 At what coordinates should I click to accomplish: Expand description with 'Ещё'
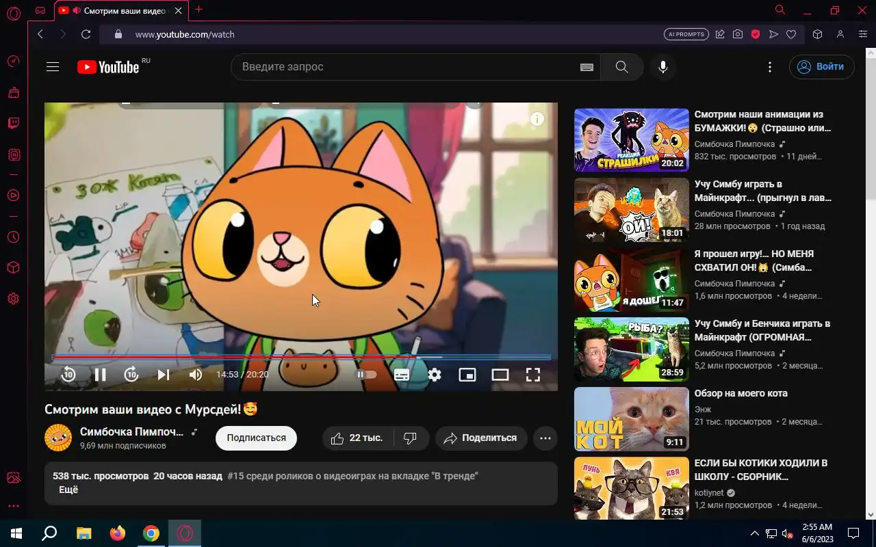[x=68, y=490]
